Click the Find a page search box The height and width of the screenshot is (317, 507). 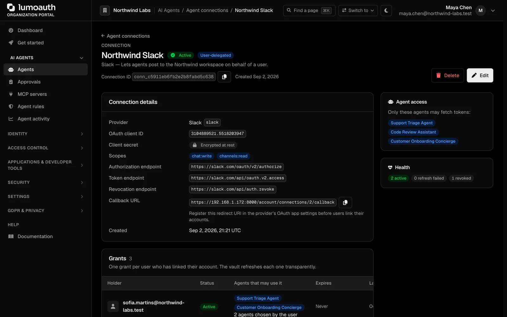tap(309, 10)
